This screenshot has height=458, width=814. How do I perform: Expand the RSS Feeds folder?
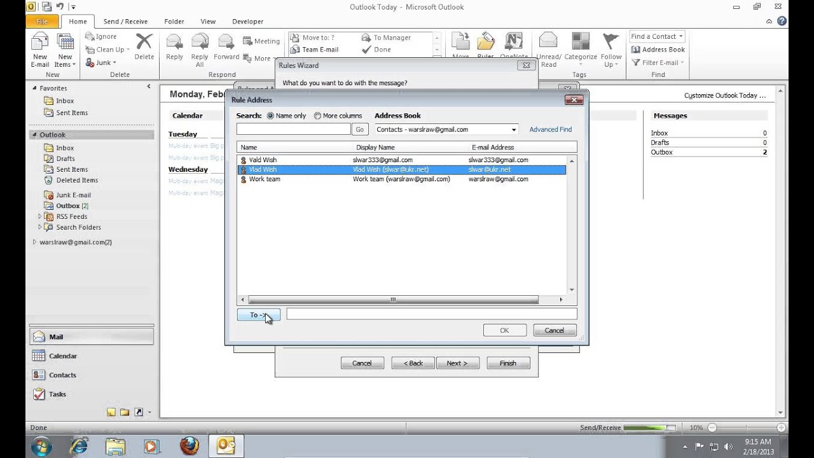coord(39,216)
